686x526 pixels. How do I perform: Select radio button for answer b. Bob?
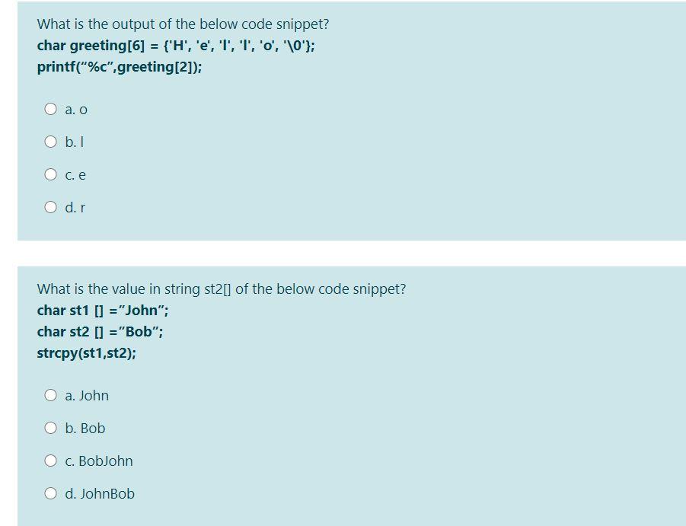(50, 428)
